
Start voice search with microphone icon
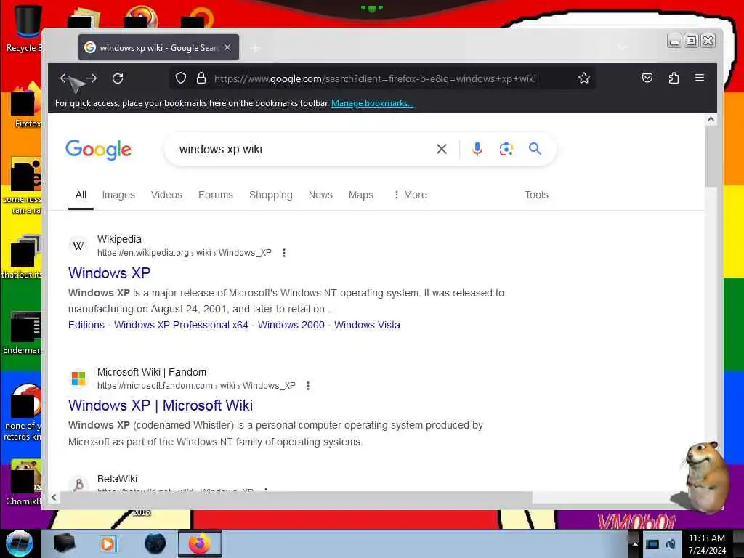point(477,149)
